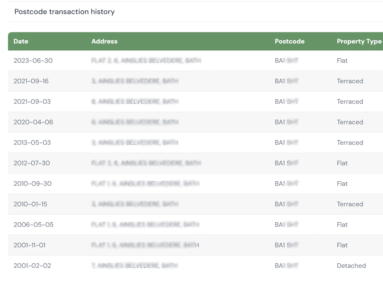
Task: Click Terraced type in the 2010-01-15 row
Action: [350, 204]
